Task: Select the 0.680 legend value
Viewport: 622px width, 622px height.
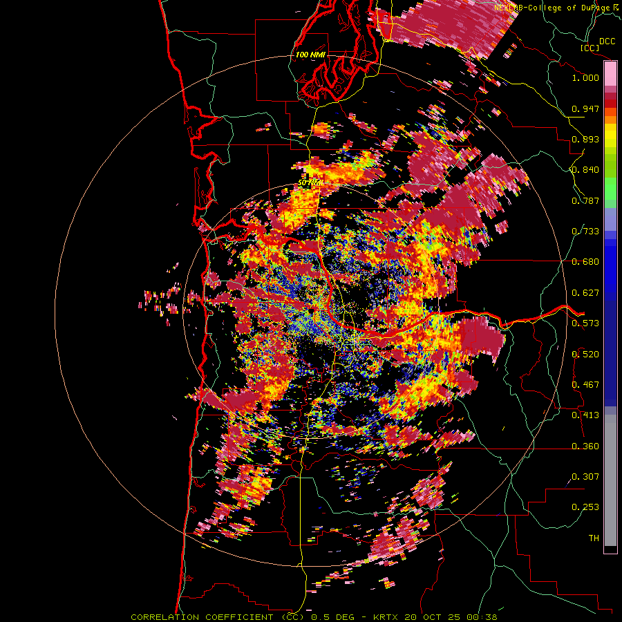Action: [x=585, y=262]
